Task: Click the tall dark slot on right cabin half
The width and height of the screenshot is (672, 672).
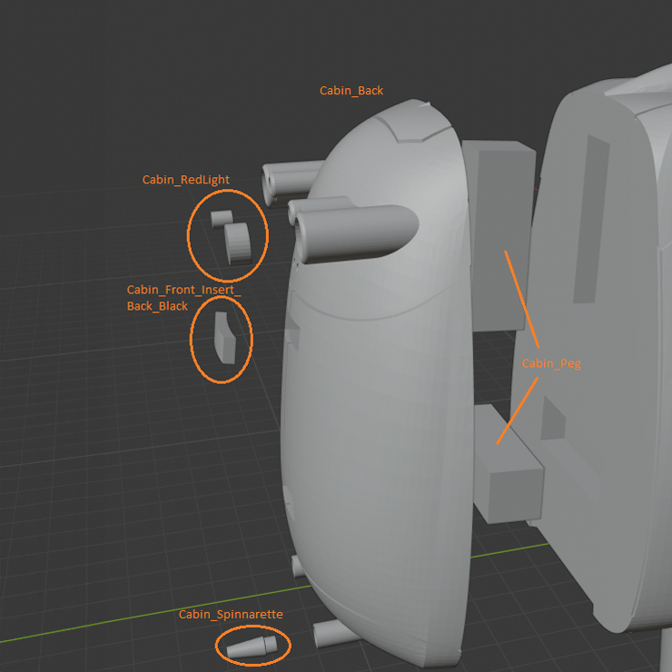Action: pos(591,220)
